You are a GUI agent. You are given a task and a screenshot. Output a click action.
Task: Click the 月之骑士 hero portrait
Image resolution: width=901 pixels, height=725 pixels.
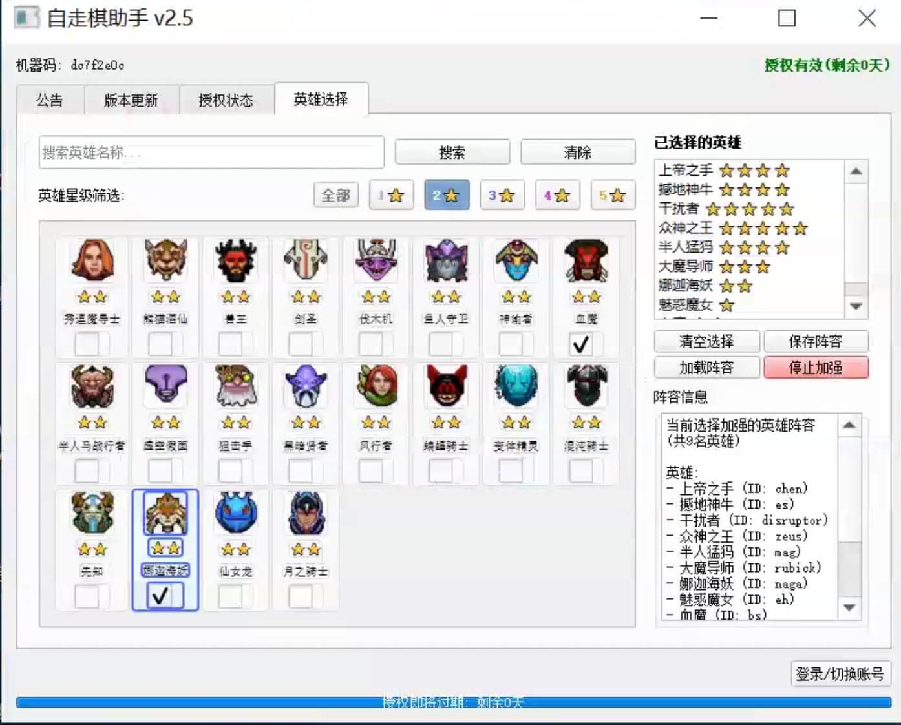(306, 512)
